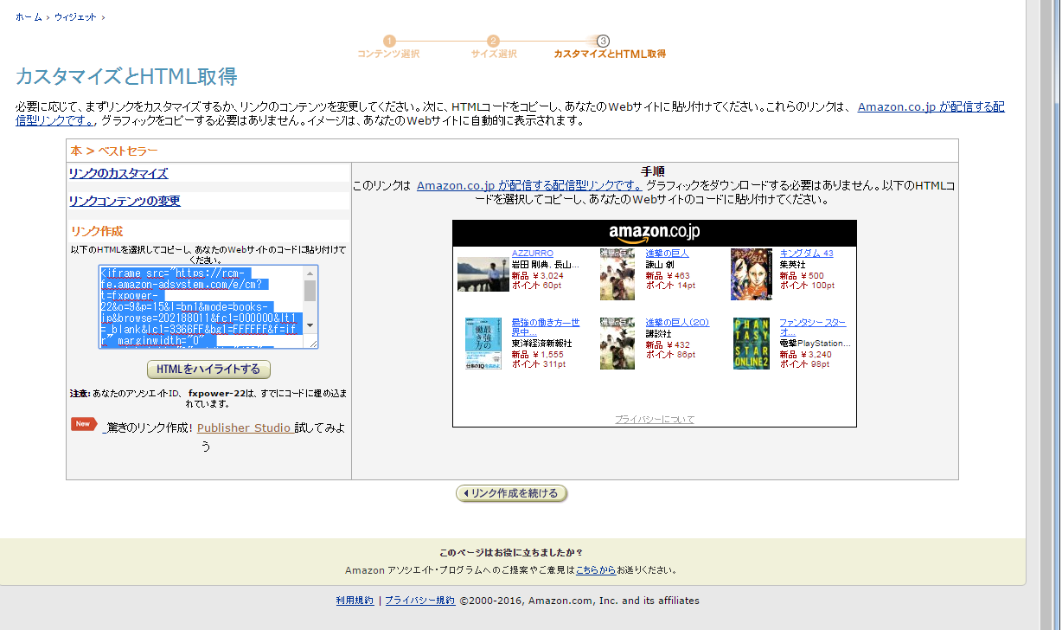Click the red New badge icon
The width and height of the screenshot is (1062, 630).
pos(84,424)
